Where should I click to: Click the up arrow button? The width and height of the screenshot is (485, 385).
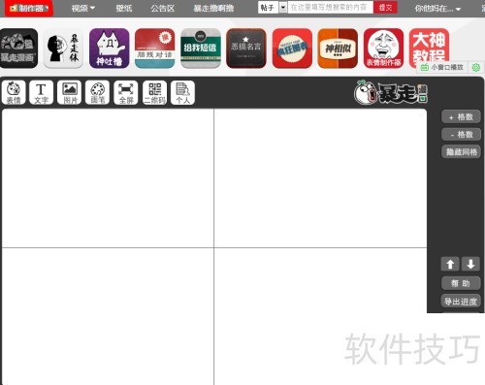pos(450,264)
